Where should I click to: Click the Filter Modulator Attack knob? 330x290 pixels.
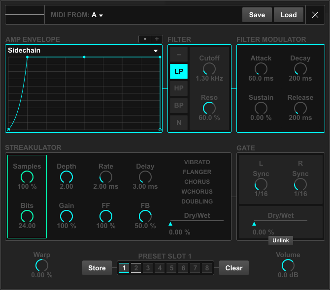[261, 69]
